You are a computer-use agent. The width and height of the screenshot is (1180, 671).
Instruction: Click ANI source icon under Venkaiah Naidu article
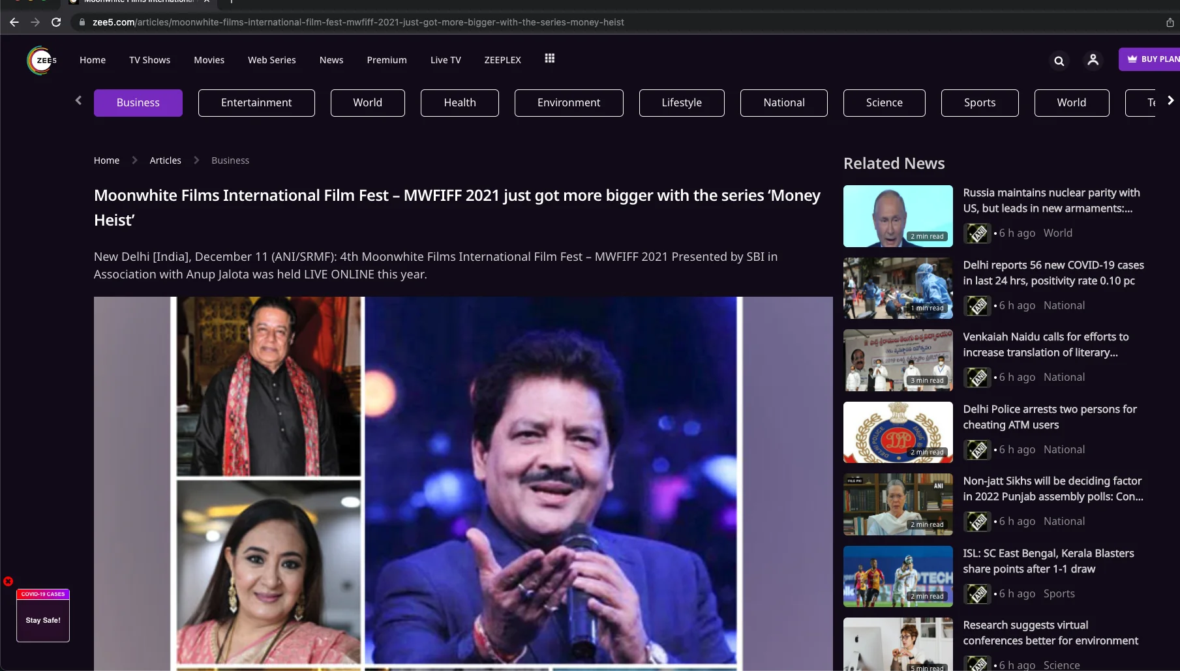pos(977,378)
